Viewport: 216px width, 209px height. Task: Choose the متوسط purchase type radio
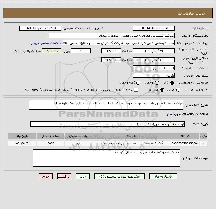click(x=162, y=90)
